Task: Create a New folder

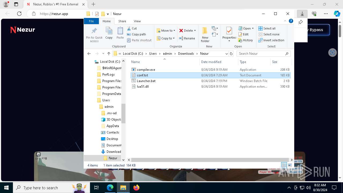Action: point(205,34)
